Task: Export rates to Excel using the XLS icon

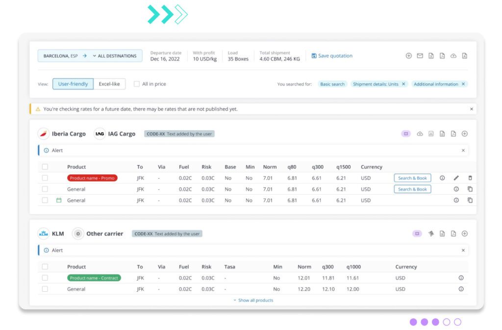Action: [x=431, y=56]
